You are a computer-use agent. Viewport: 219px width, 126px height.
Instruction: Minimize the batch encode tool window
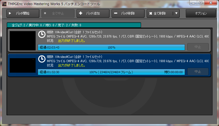click(193, 3)
